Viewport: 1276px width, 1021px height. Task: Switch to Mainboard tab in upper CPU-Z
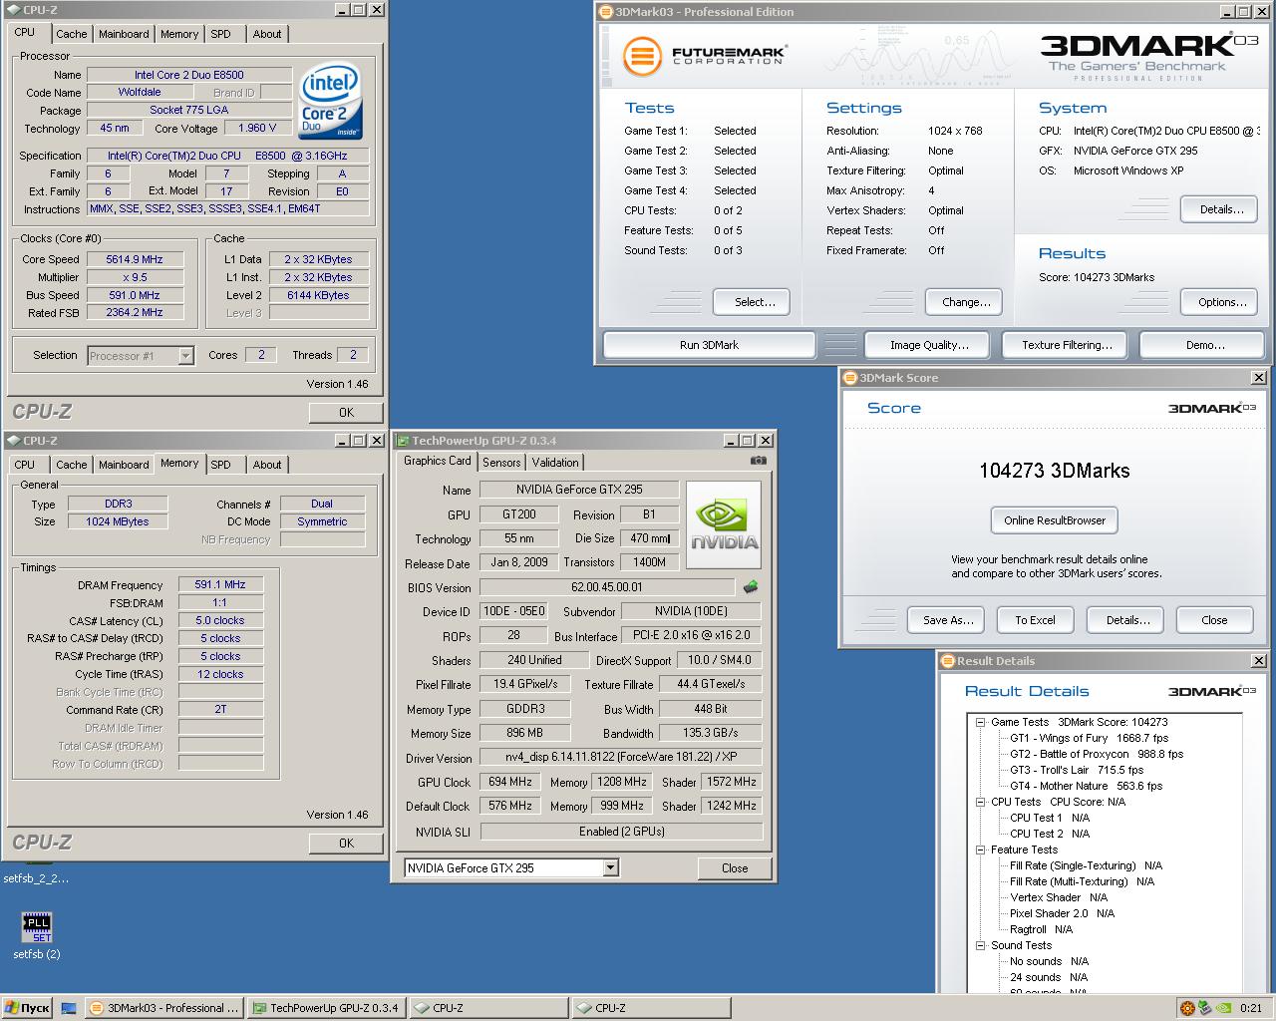pos(124,34)
